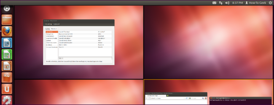Select the Home folder shortcut row
Viewport: 274px width, 105px height.
85,45
